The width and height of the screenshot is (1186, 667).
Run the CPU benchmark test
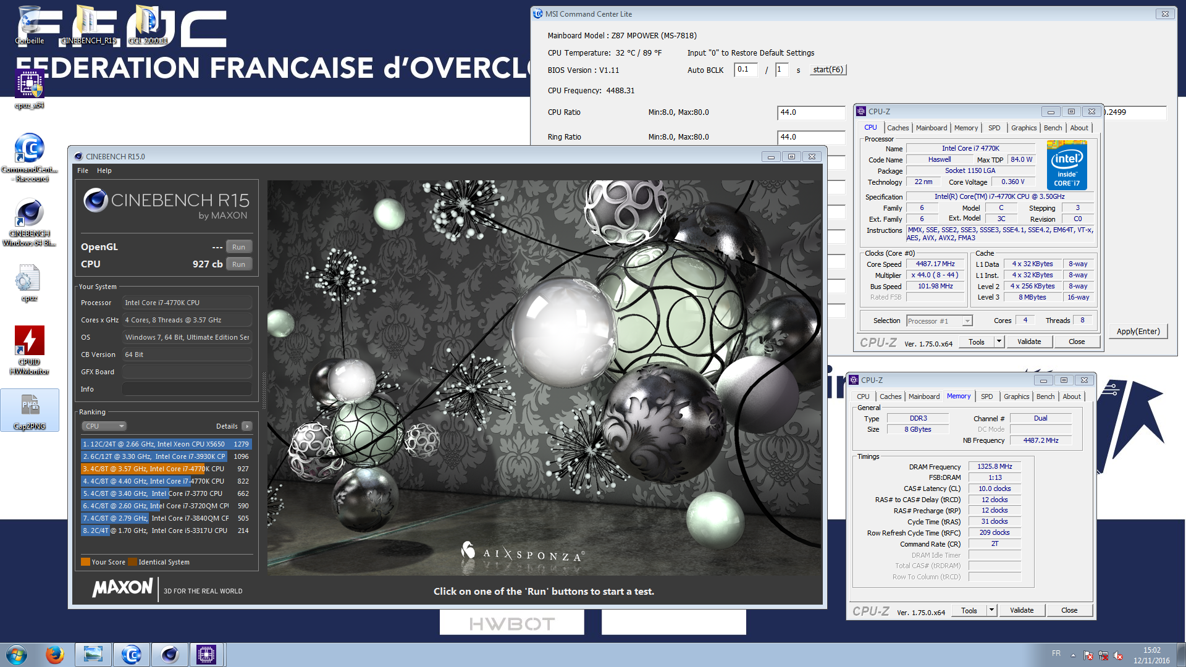[x=239, y=264]
